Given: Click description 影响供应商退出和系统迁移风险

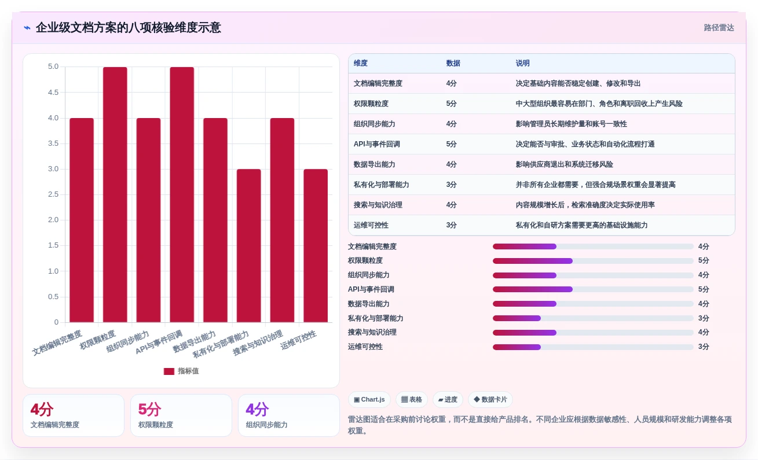Looking at the screenshot, I should 565,164.
